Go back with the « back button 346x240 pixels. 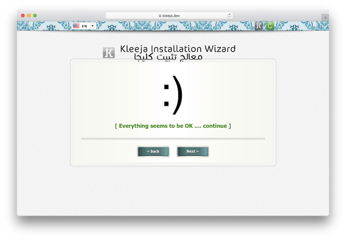153,151
